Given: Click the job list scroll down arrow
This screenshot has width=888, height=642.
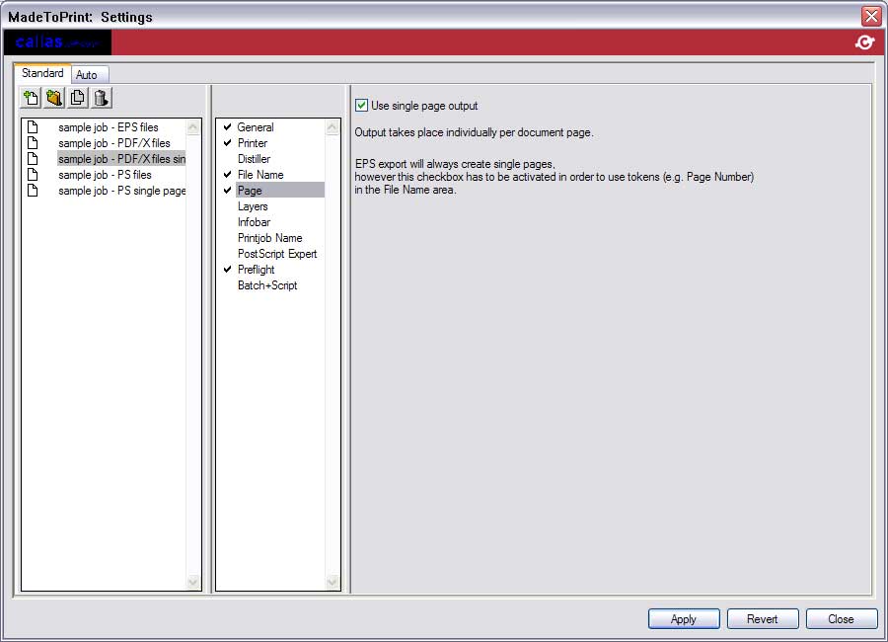Looking at the screenshot, I should coord(193,582).
